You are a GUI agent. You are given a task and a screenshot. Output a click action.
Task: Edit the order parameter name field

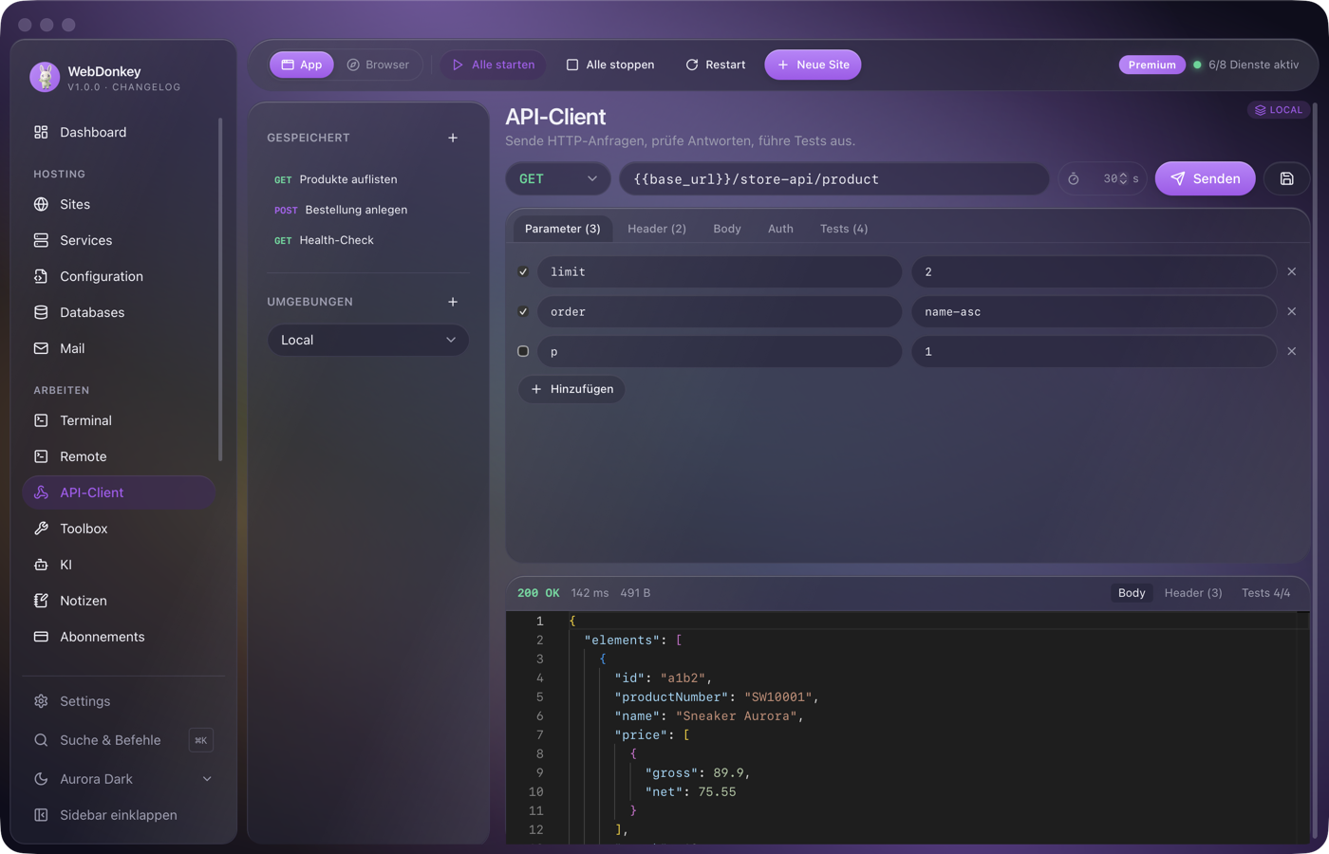click(720, 311)
